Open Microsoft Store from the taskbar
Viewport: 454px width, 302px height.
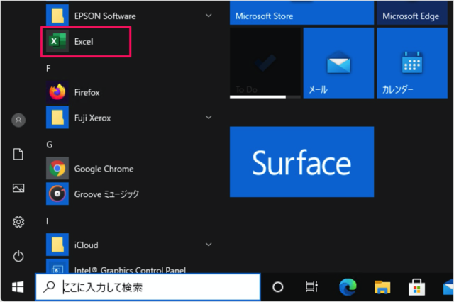tap(416, 287)
